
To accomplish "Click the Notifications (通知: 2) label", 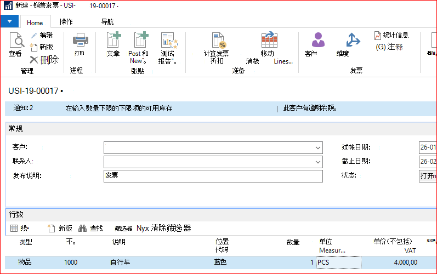I will (x=23, y=108).
